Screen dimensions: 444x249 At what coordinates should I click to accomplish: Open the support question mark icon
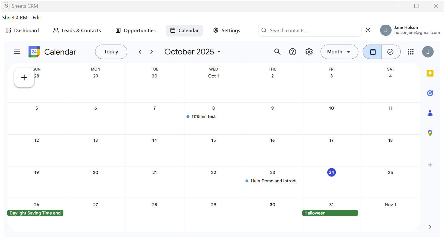click(x=292, y=52)
